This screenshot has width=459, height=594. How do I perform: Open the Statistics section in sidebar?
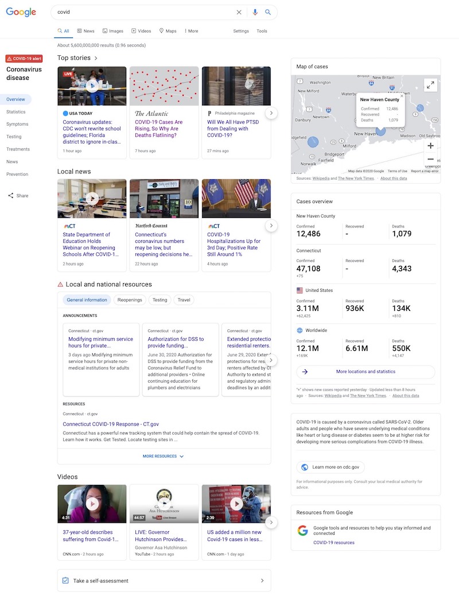[x=16, y=112]
